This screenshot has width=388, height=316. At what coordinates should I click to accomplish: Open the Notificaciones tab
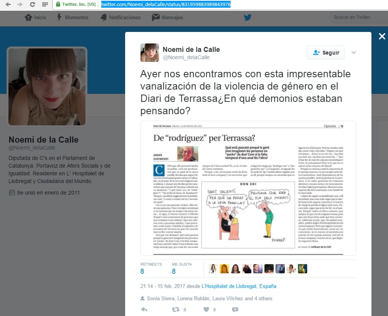tap(120, 17)
